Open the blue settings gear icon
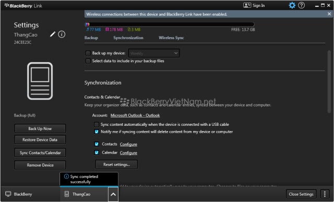This screenshot has width=334, height=202. [x=292, y=5]
